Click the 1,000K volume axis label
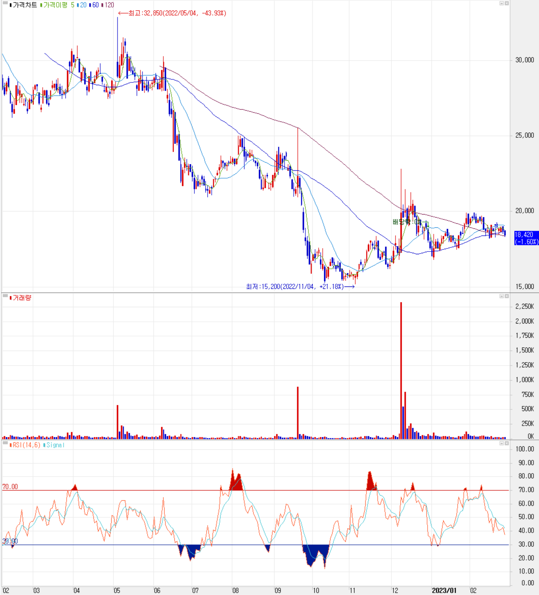Viewport: 539px width, 595px height. pyautogui.click(x=525, y=380)
